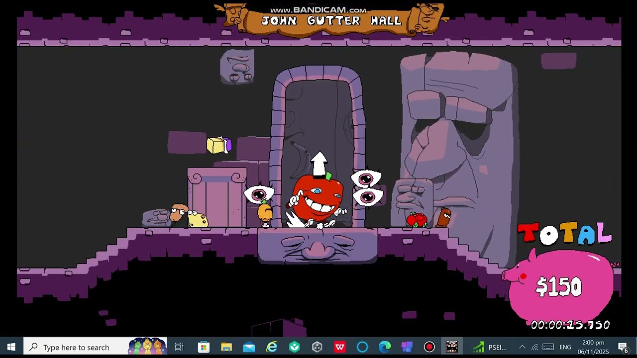637x358 pixels.
Task: Open the notification center with 6 alerts
Action: 623,347
